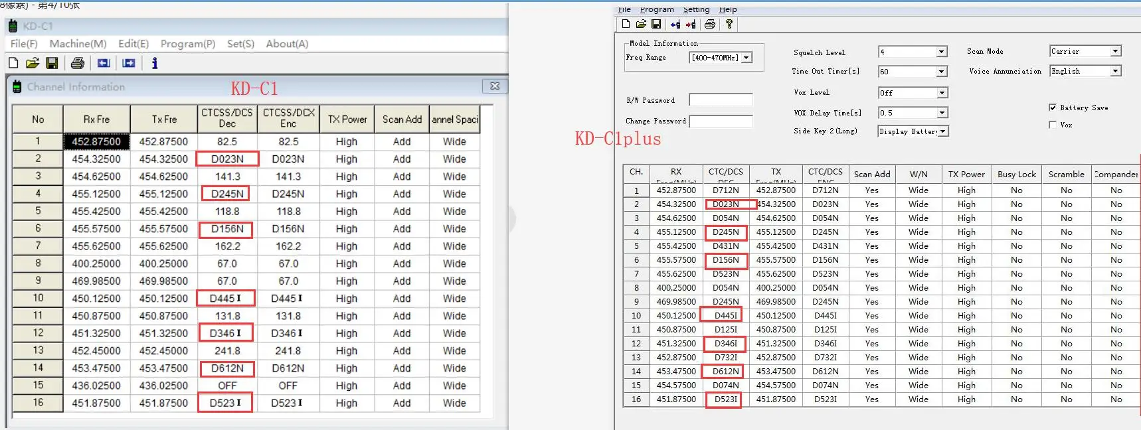
Task: Open the Program(P) menu in KD-C1
Action: click(x=188, y=44)
